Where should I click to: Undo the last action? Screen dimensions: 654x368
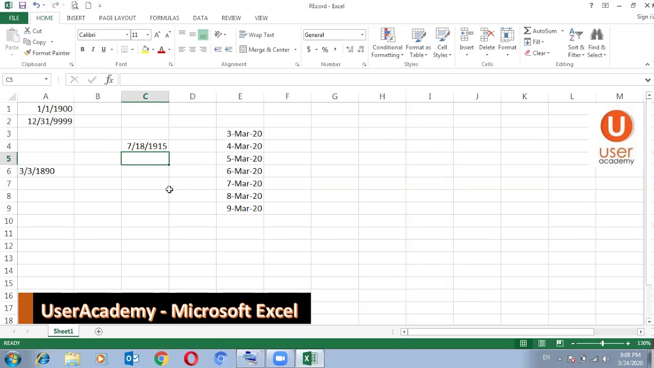click(x=36, y=6)
